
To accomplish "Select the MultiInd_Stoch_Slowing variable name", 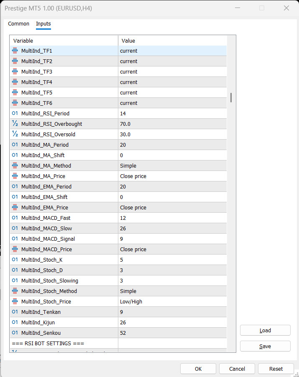I will 49,280.
